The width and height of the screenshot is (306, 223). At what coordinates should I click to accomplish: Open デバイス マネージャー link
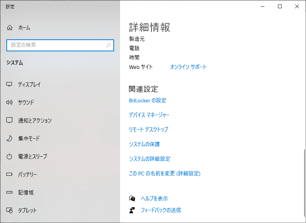click(x=149, y=115)
